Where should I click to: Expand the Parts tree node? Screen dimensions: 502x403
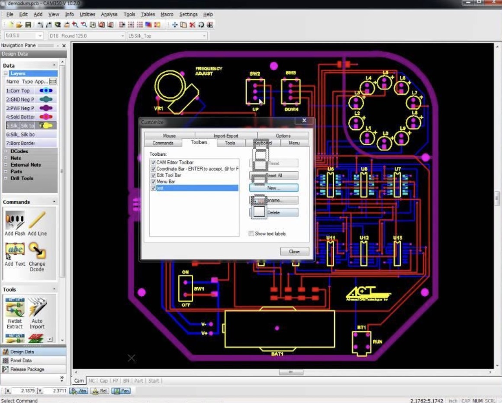point(6,171)
